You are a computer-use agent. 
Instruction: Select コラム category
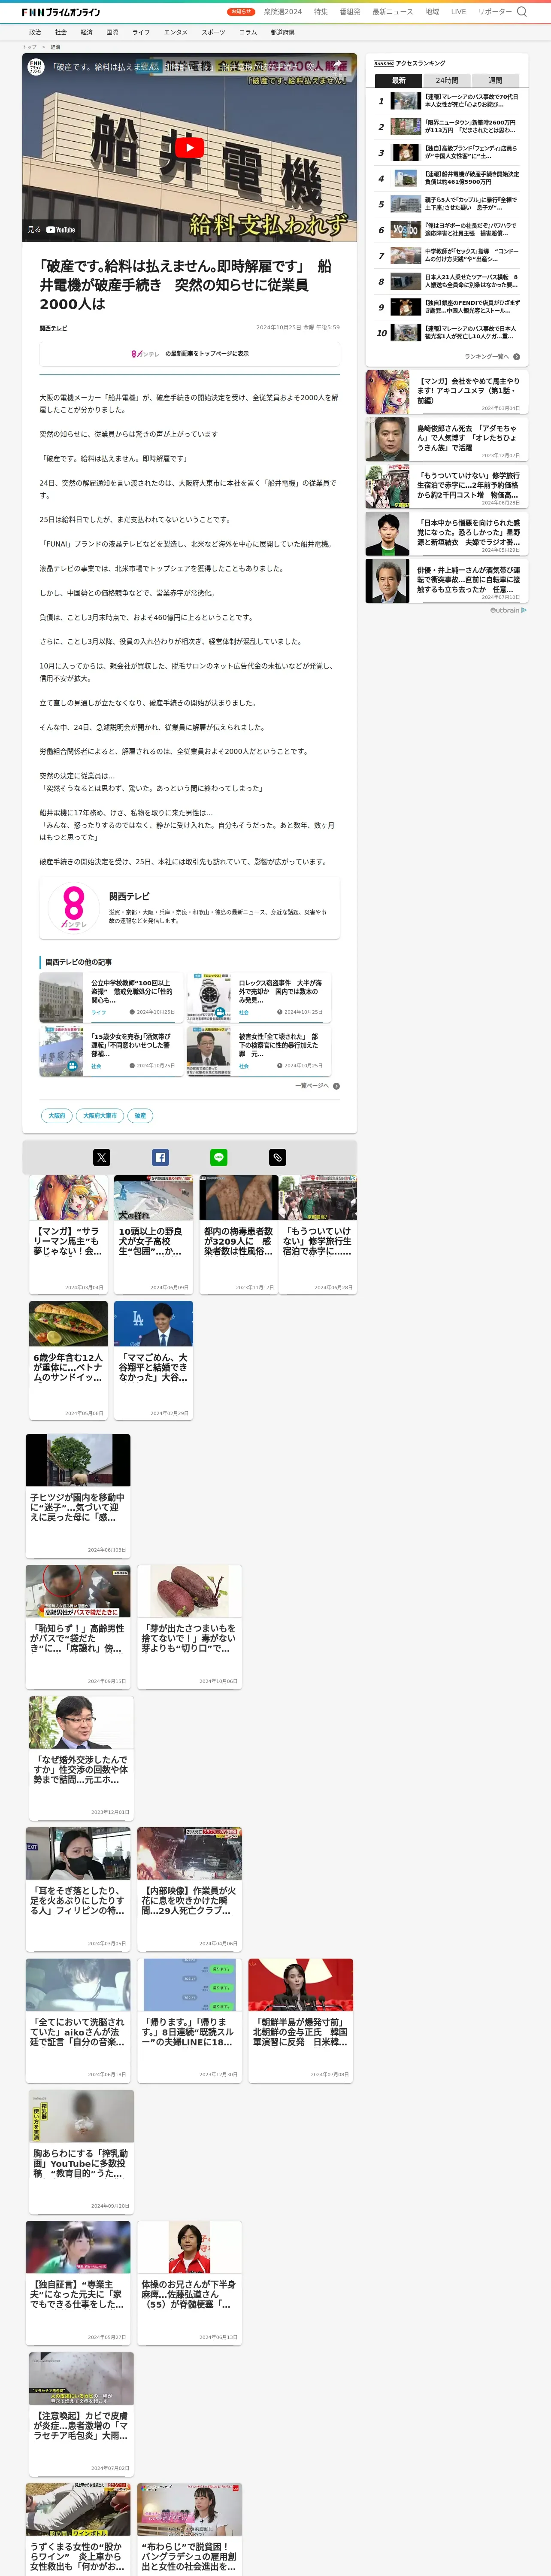point(248,32)
